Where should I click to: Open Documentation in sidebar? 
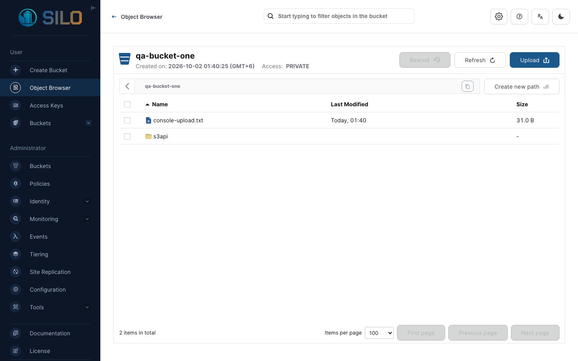pyautogui.click(x=50, y=333)
